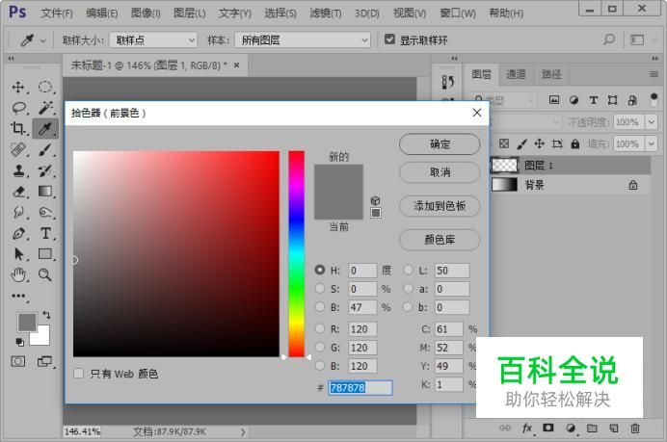Image resolution: width=667 pixels, height=442 pixels.
Task: Change the screen mode
Action: [x=44, y=362]
